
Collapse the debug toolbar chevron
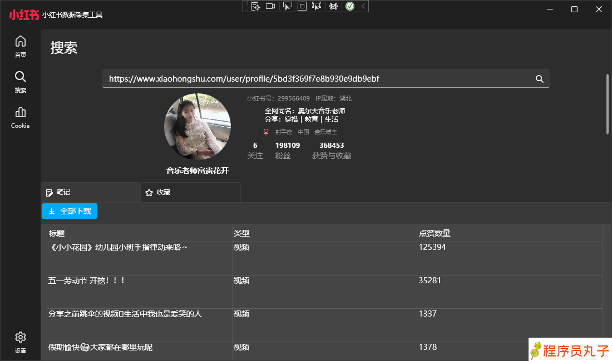pyautogui.click(x=363, y=6)
